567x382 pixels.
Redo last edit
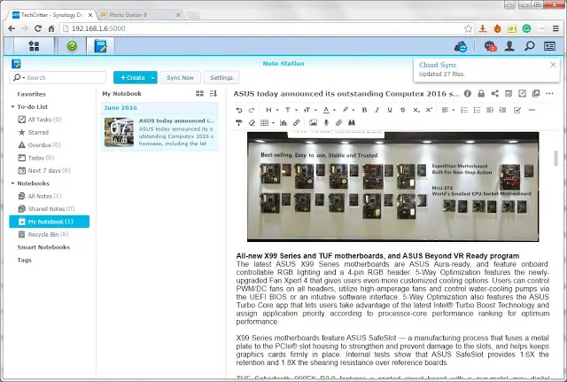click(x=252, y=110)
